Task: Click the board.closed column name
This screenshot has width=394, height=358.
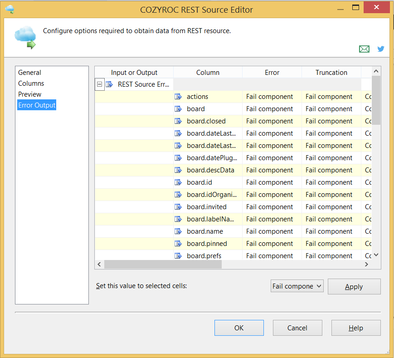Action: [x=206, y=121]
